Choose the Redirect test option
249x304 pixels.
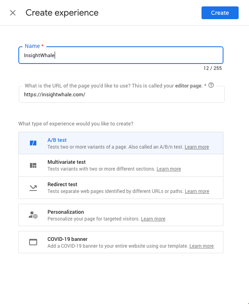pyautogui.click(x=121, y=188)
